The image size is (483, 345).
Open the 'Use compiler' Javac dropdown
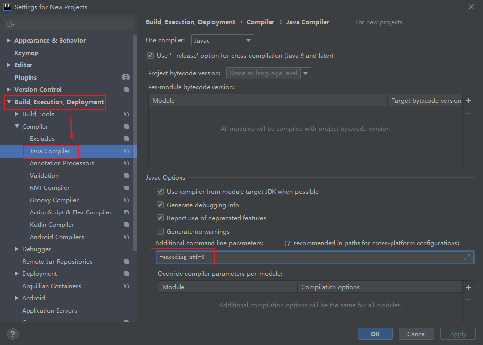[222, 40]
